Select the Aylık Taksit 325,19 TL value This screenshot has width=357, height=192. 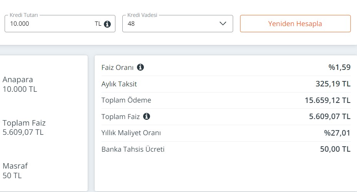333,84
